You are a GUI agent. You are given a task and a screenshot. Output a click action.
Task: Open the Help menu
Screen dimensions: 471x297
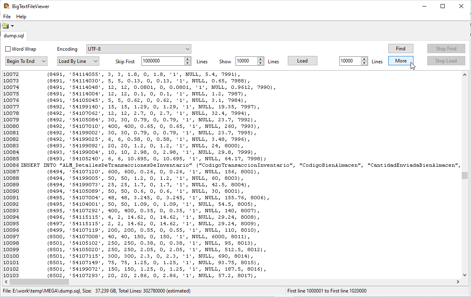pyautogui.click(x=21, y=17)
